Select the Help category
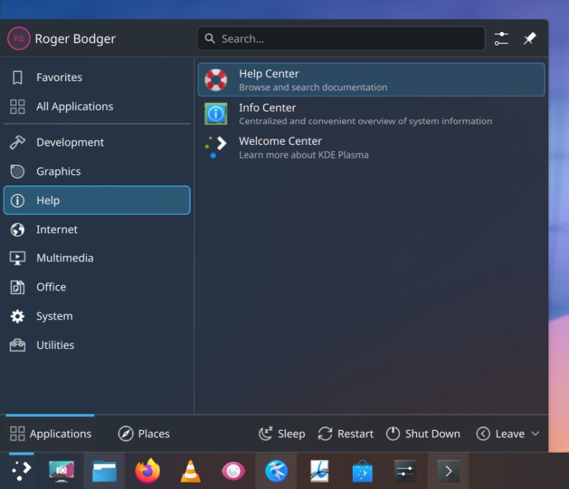The width and height of the screenshot is (569, 489). click(97, 200)
